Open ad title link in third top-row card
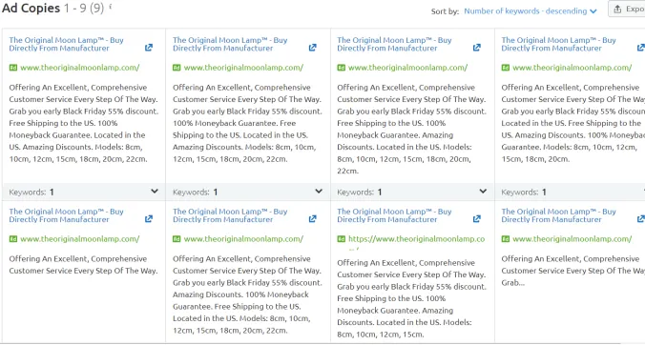645x345 pixels. point(394,44)
